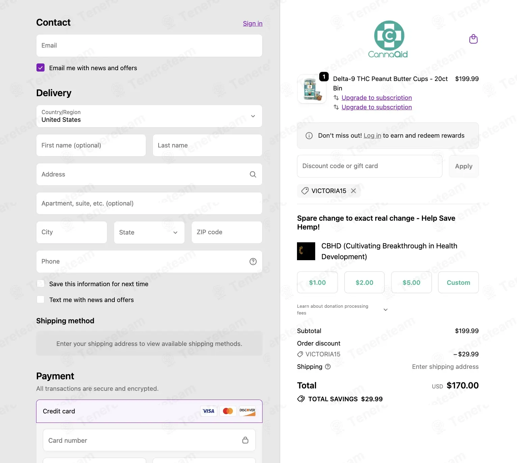The image size is (517, 463).
Task: Check Save this information for next time
Action: (x=40, y=283)
